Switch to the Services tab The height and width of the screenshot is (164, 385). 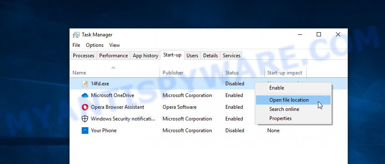(x=232, y=56)
